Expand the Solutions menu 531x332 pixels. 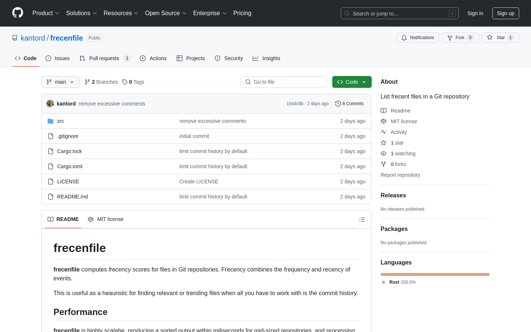pos(81,13)
